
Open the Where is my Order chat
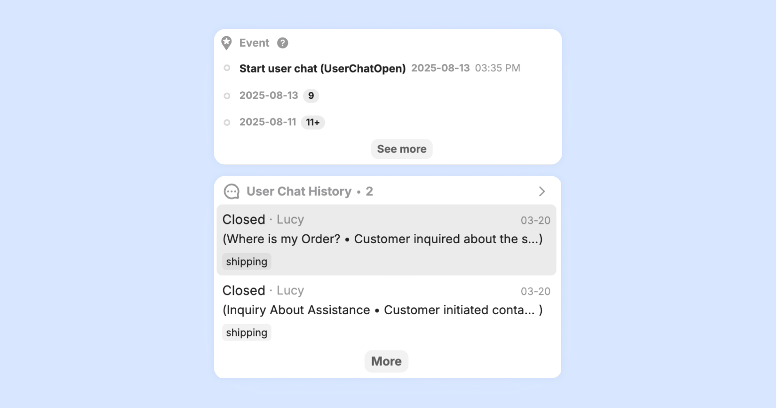click(x=382, y=239)
